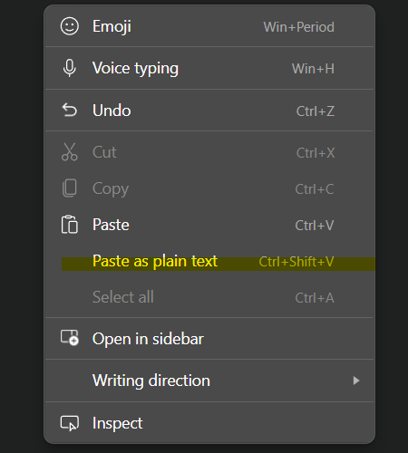This screenshot has height=453, width=408.
Task: Click the Emoji smiley face icon
Action: [x=70, y=26]
